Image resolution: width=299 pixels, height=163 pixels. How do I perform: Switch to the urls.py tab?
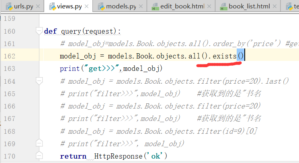[23, 6]
